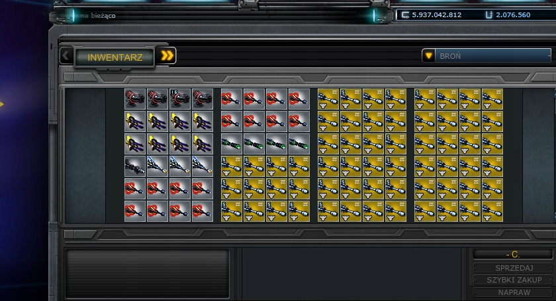Image resolution: width=556 pixels, height=301 pixels.
Task: Select the first blue-white spear-shaped weapon
Action: point(158,166)
